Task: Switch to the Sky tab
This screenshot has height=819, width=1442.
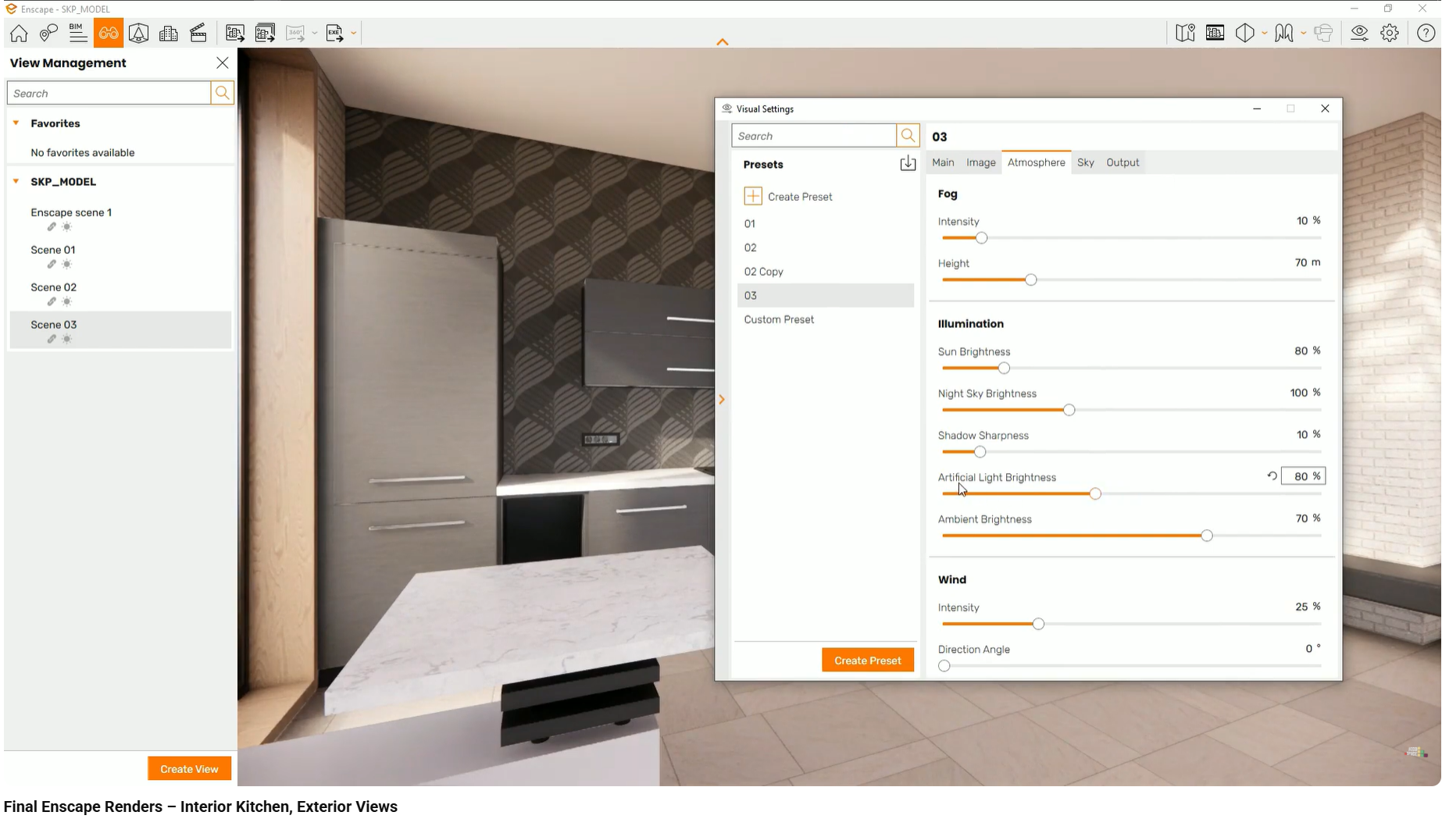Action: coord(1085,162)
